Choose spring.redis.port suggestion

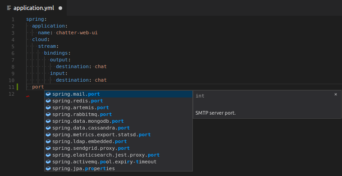(119, 101)
